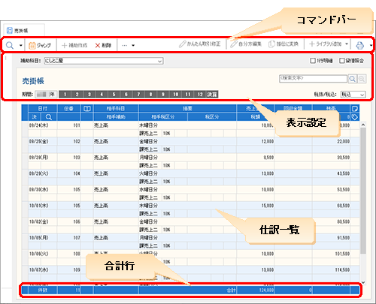This screenshot has height=304, width=376.
Task: Select 決算 in the period bar
Action: [212, 95]
